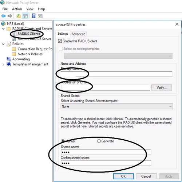
Task: Open the Action menu
Action: (17, 9)
